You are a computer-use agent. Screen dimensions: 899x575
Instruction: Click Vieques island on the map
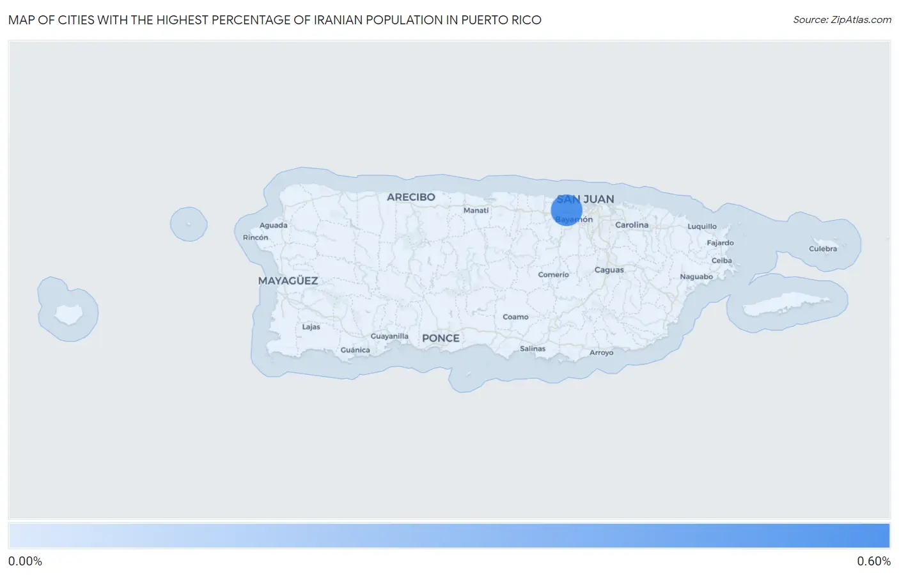tap(786, 304)
